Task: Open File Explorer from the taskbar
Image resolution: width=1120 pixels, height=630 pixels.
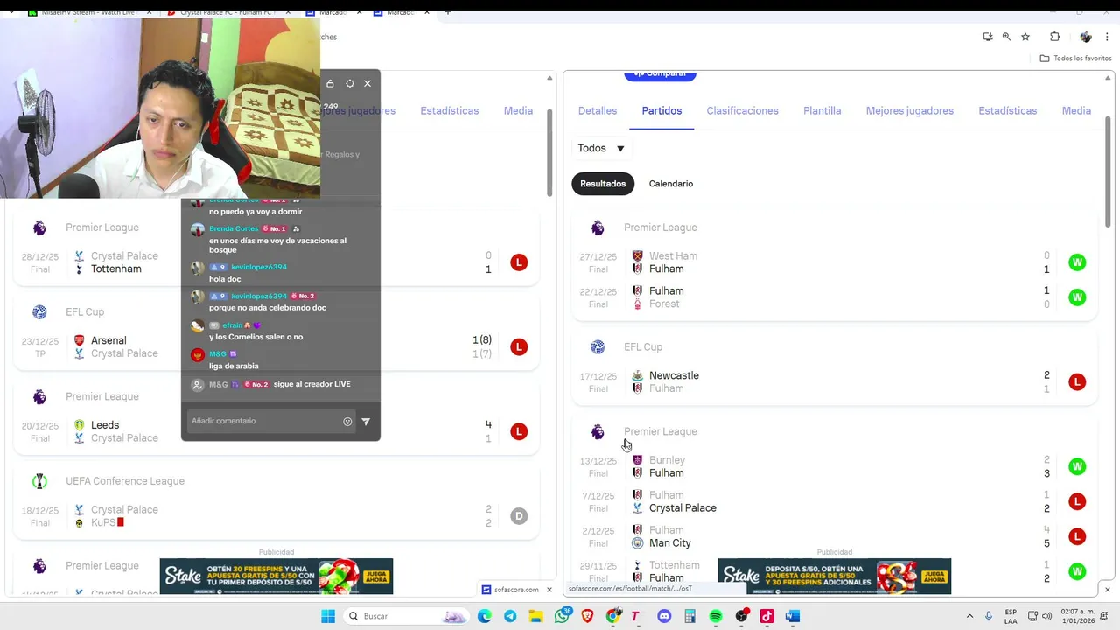Action: click(535, 616)
